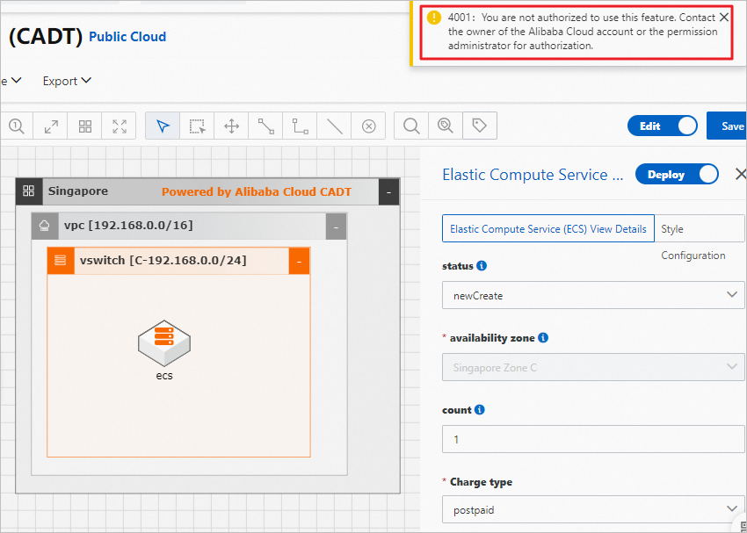Select the pointer arrow tool
747x533 pixels.
(163, 126)
